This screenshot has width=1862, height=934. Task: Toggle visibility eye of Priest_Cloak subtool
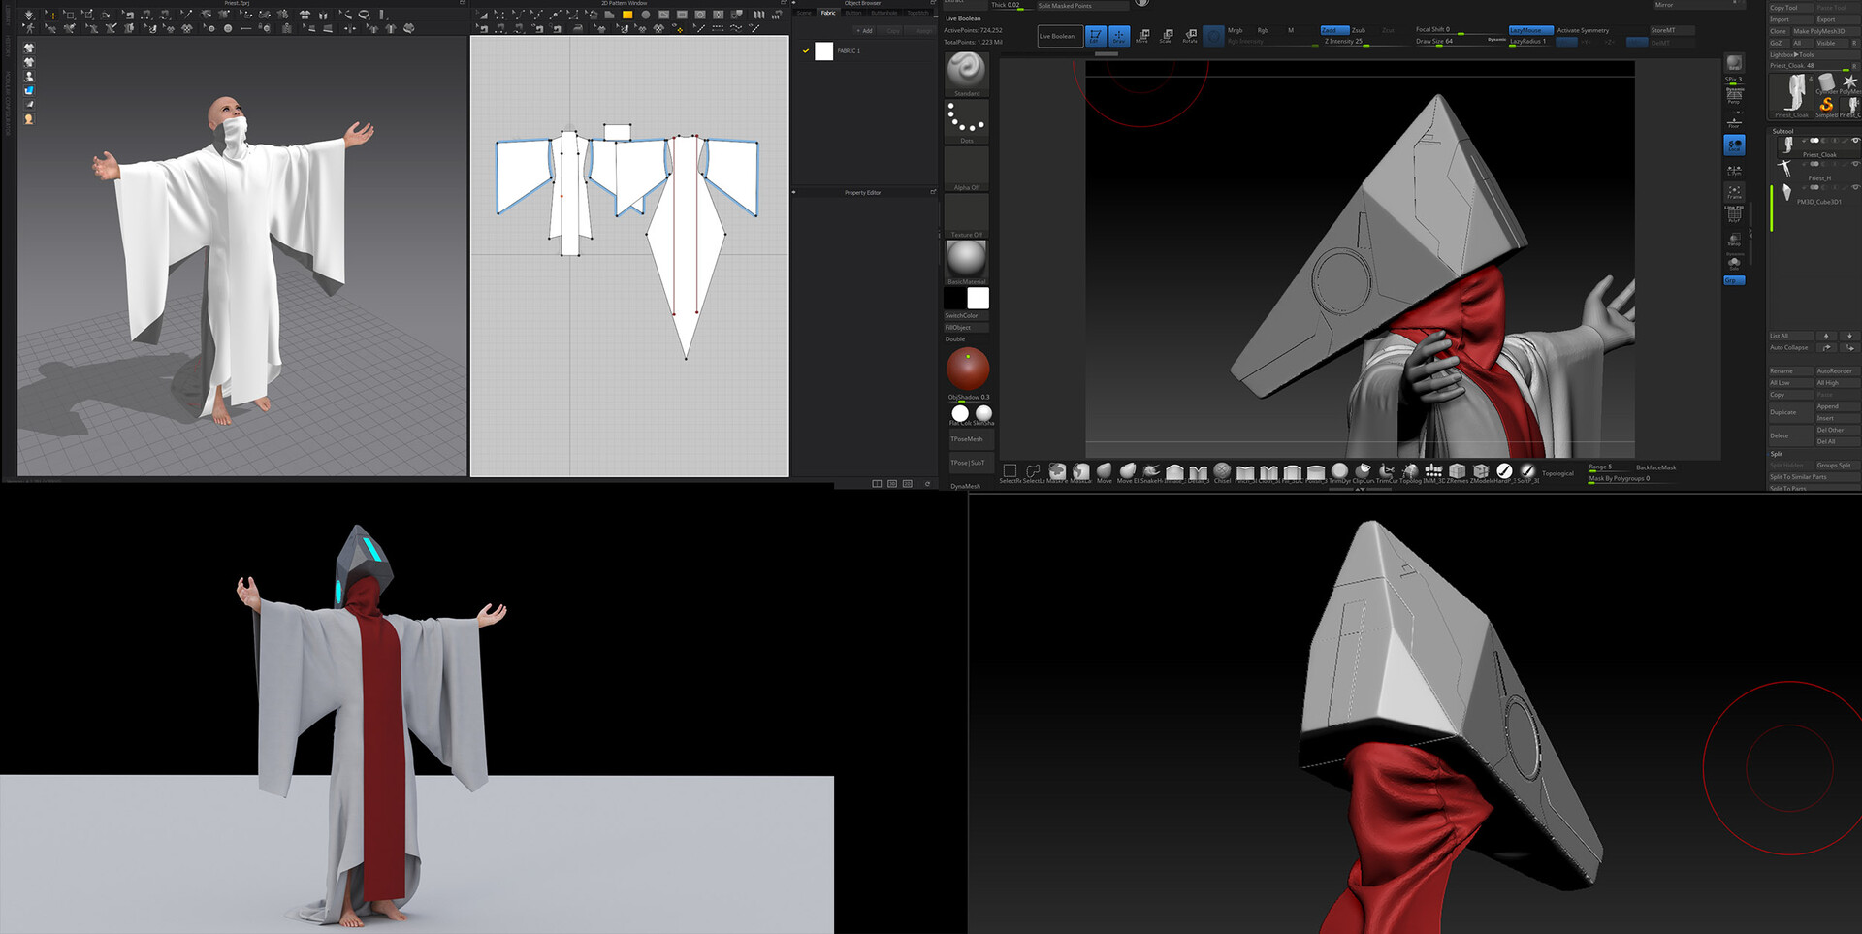tap(1856, 141)
